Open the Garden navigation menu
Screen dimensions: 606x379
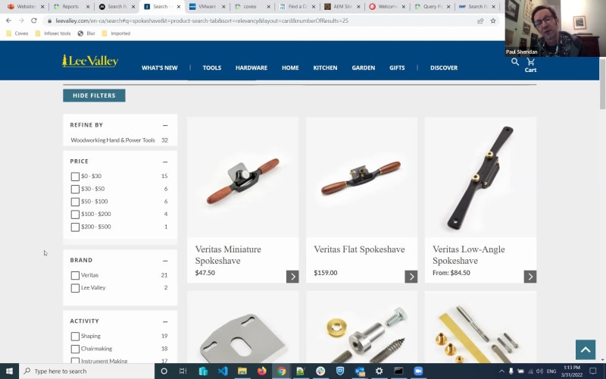[364, 67]
